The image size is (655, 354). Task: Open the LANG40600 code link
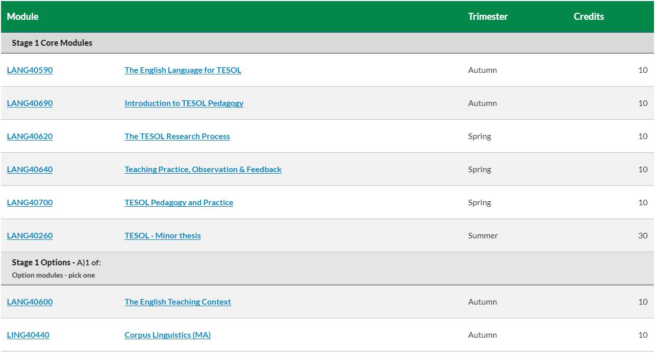[30, 302]
